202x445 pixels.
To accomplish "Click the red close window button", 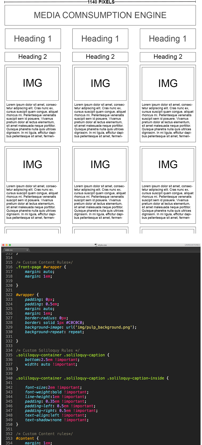I will click(3, 245).
